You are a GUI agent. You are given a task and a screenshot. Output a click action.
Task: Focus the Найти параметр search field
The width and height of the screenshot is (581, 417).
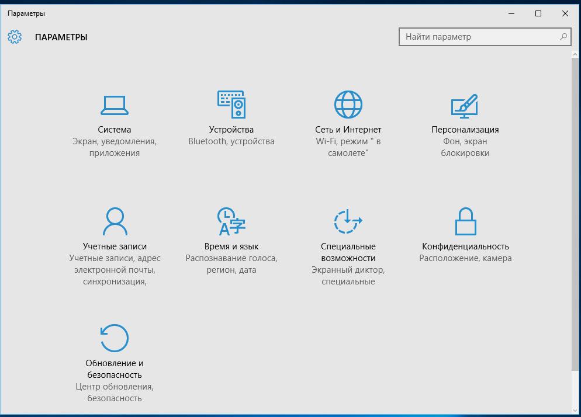(479, 37)
